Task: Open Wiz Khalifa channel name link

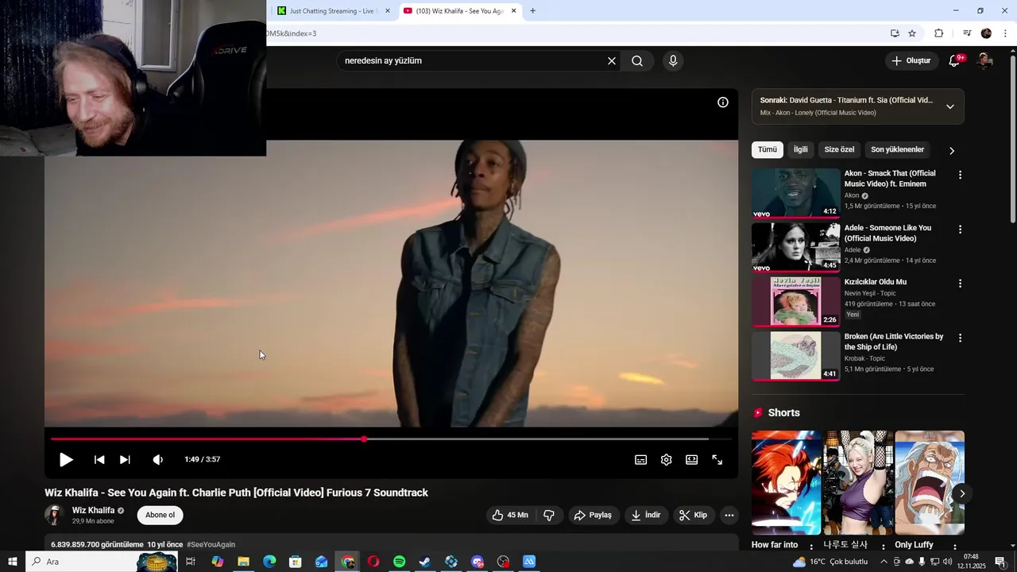Action: coord(94,510)
